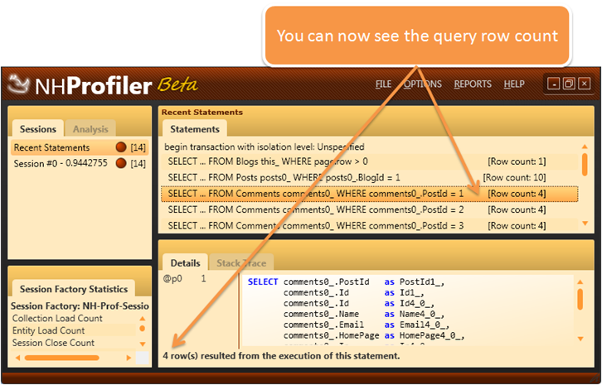This screenshot has height=385, width=602.
Task: Click SQL details scroll up arrow
Action: [580, 282]
